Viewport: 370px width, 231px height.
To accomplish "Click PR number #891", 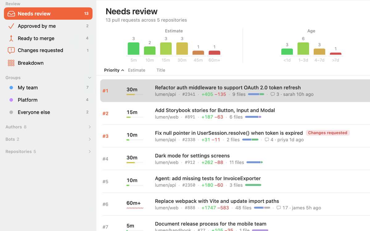I will point(190,117).
